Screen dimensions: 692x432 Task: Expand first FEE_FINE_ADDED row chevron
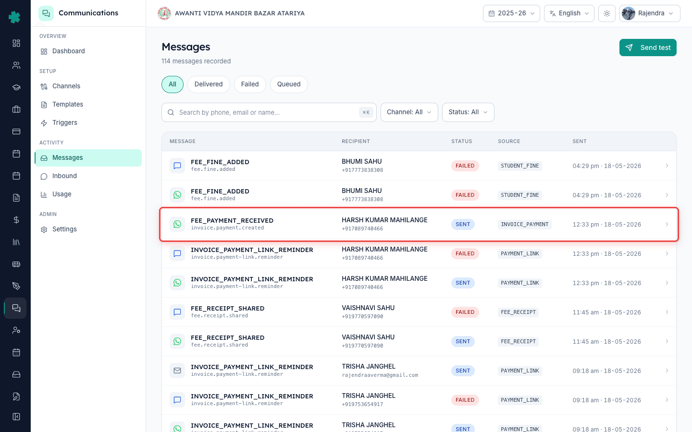click(667, 166)
